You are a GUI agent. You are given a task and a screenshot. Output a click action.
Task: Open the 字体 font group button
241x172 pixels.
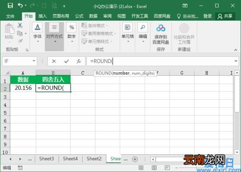[x=37, y=33]
